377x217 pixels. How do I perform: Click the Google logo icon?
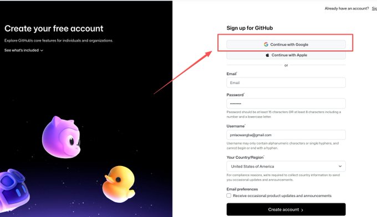click(x=266, y=44)
